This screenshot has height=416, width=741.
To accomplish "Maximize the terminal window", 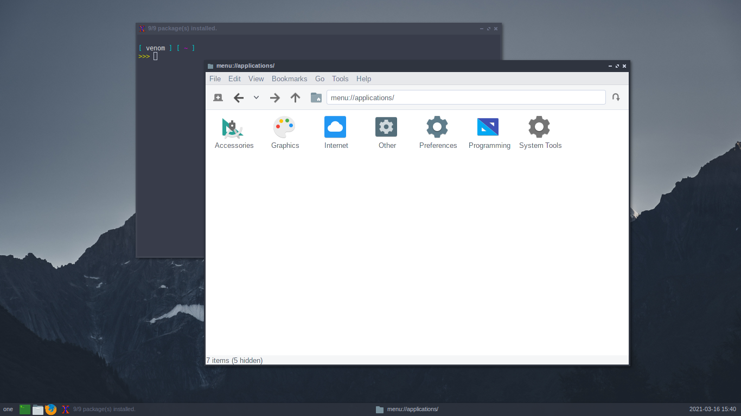I will pyautogui.click(x=489, y=29).
